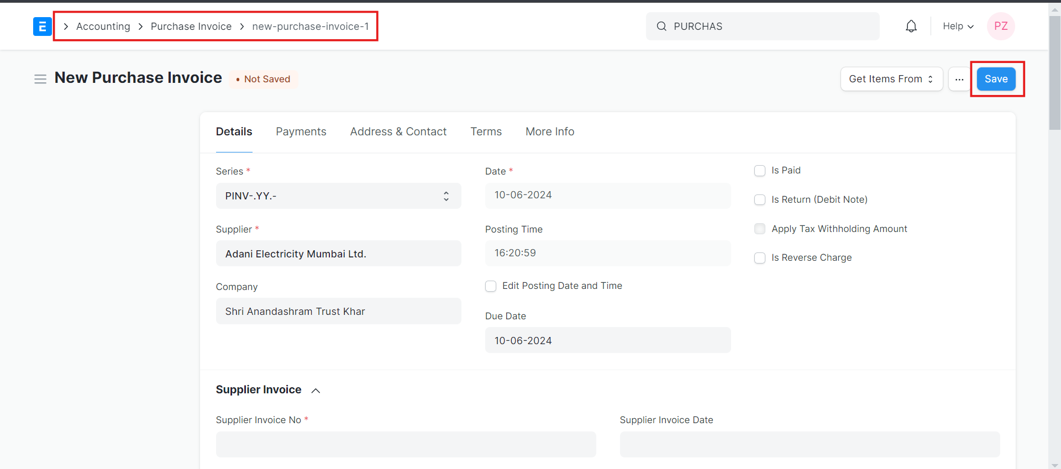Toggle the sidebar hamburger menu icon
Image resolution: width=1061 pixels, height=469 pixels.
coord(40,79)
